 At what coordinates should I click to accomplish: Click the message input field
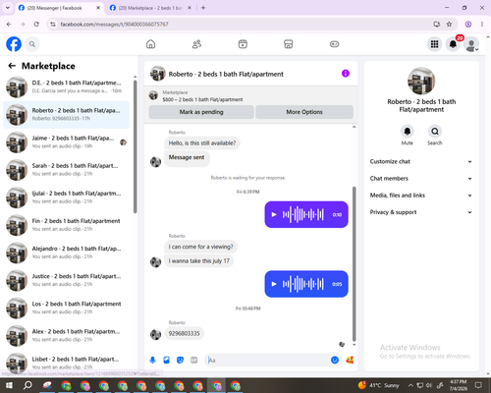[x=268, y=361]
